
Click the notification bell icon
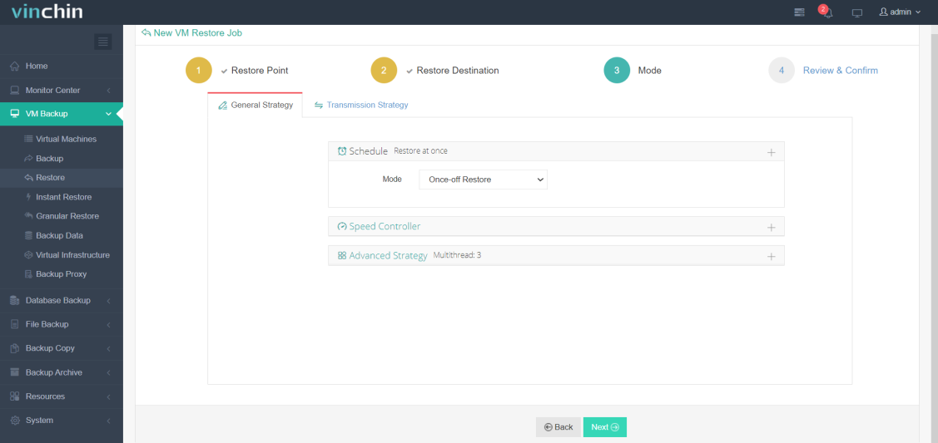pos(826,12)
